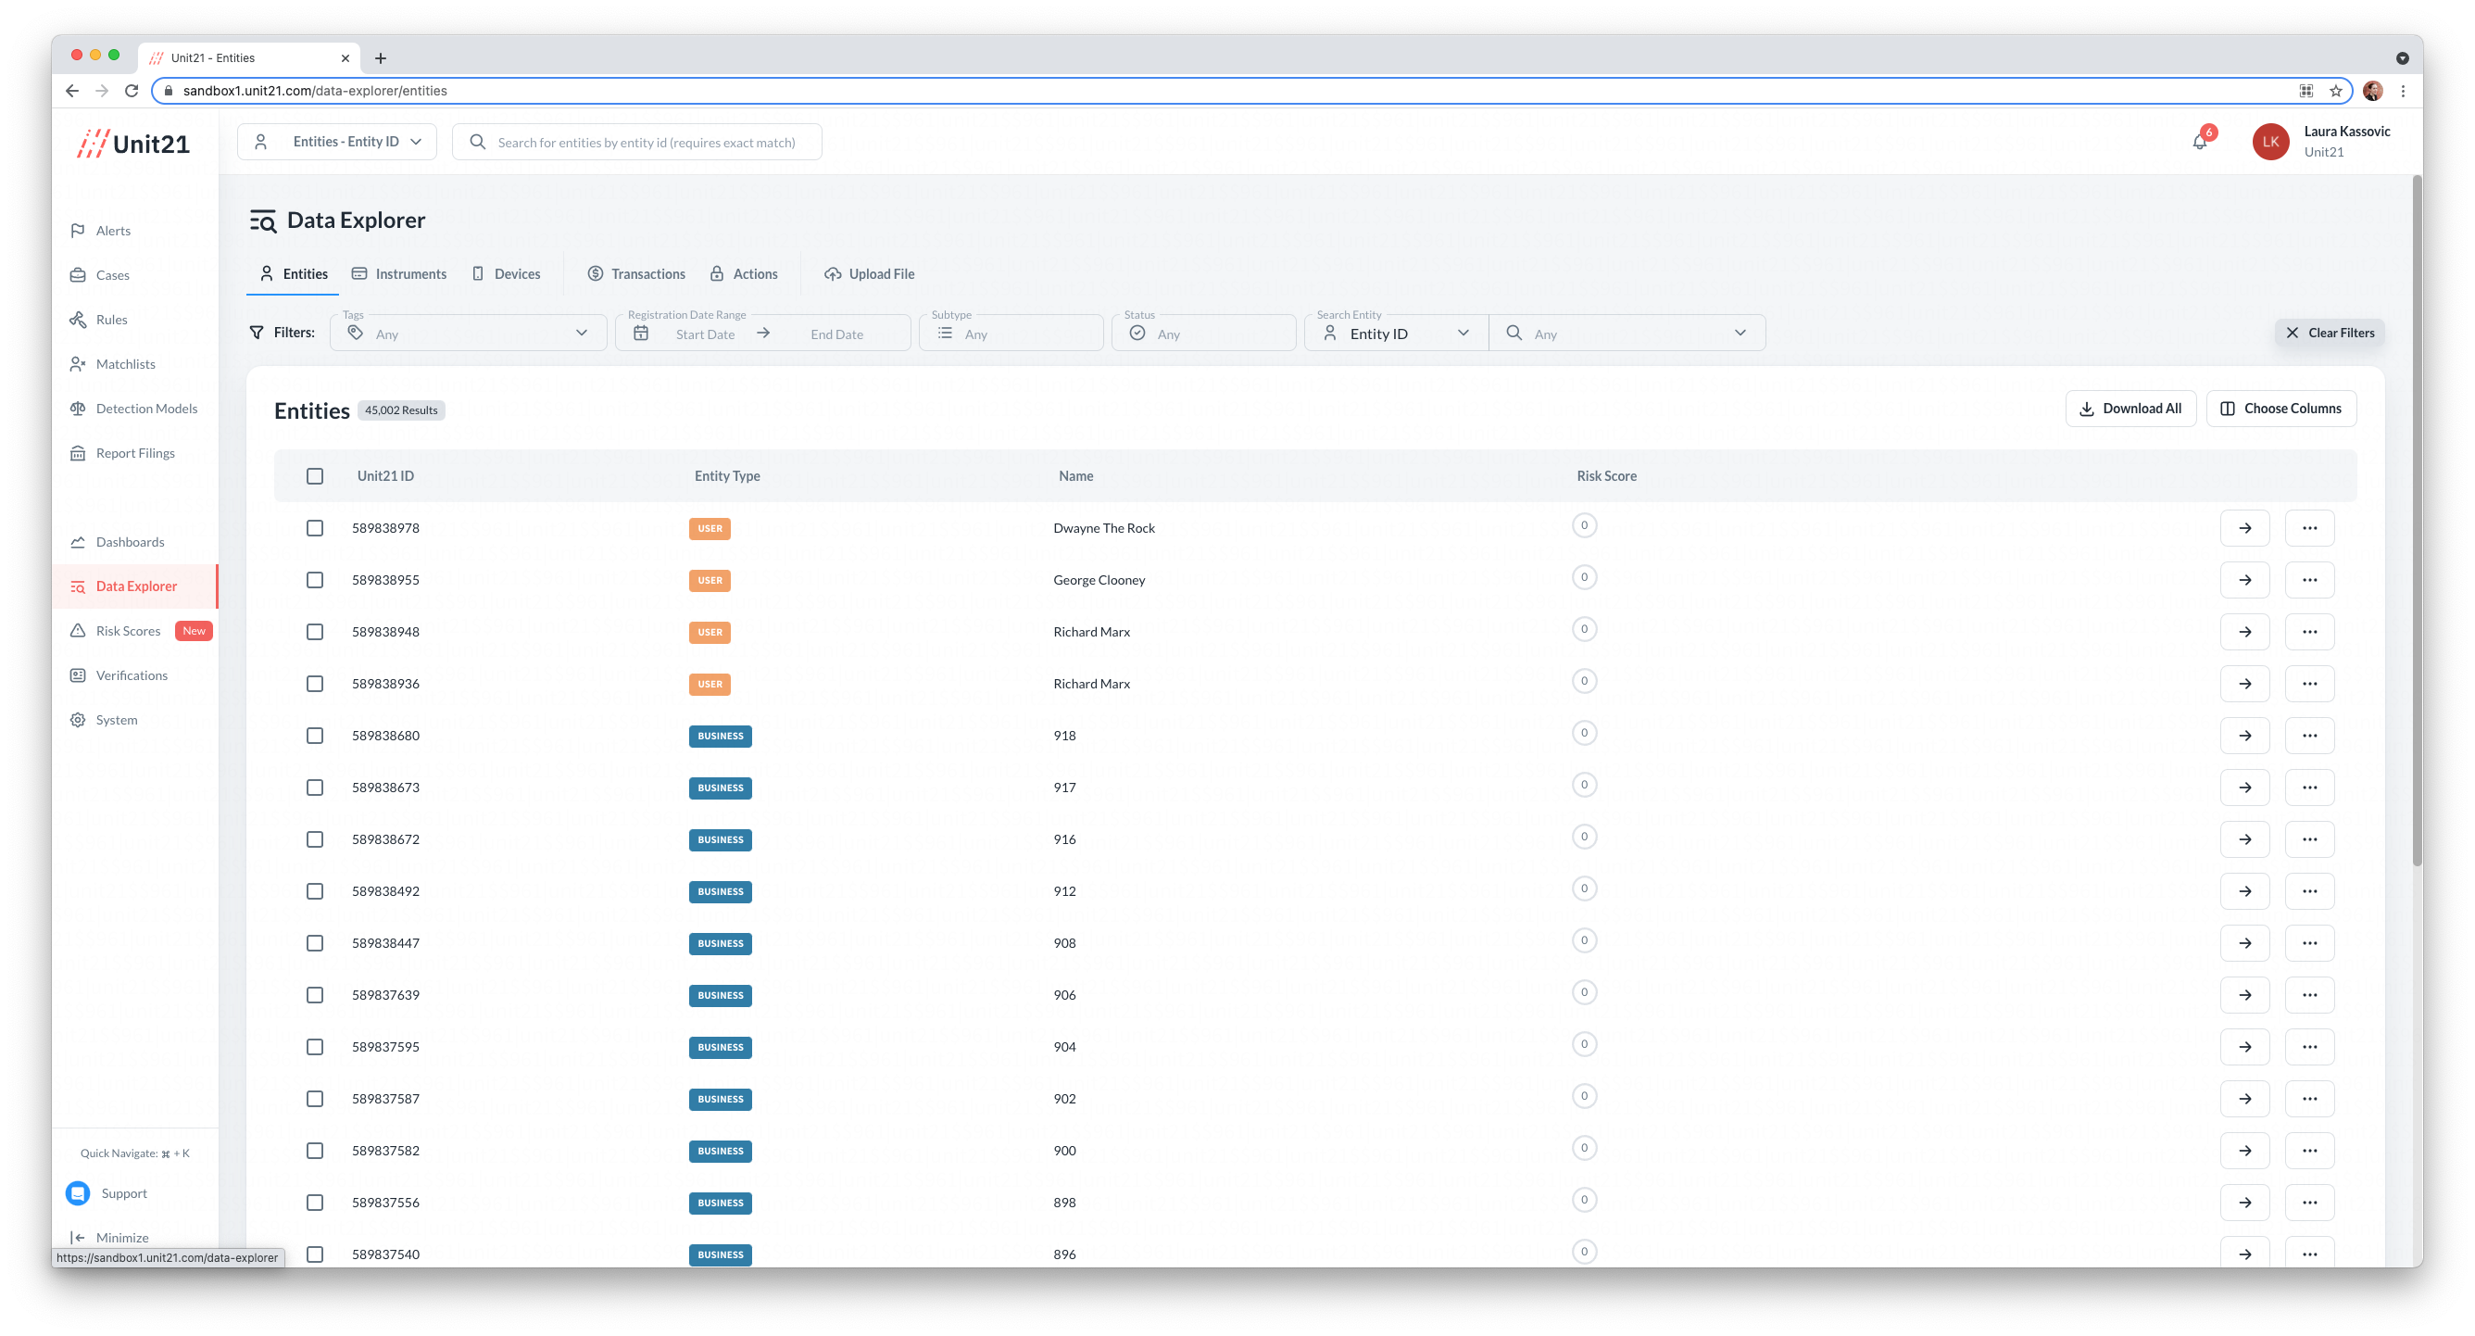The height and width of the screenshot is (1336, 2475).
Task: Click the Support chat icon
Action: [x=78, y=1192]
